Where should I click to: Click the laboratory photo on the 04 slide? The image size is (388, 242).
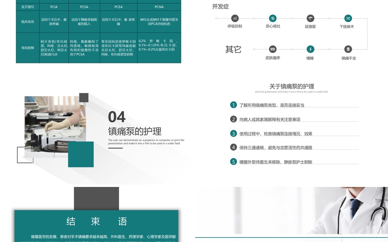pos(55,127)
